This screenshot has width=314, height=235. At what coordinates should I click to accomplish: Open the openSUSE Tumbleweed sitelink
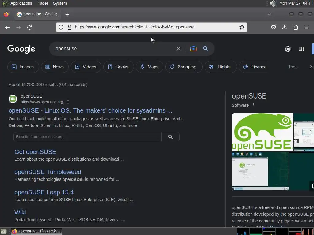coord(48,172)
